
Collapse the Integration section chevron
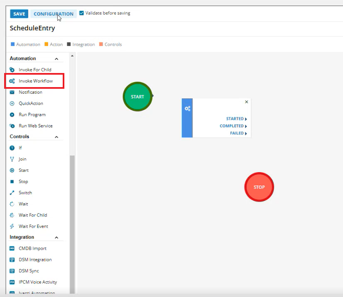point(56,238)
